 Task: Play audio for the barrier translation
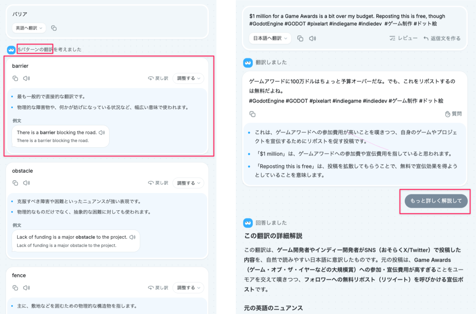(26, 78)
